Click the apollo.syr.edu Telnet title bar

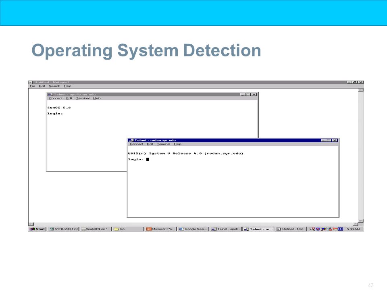click(152, 94)
